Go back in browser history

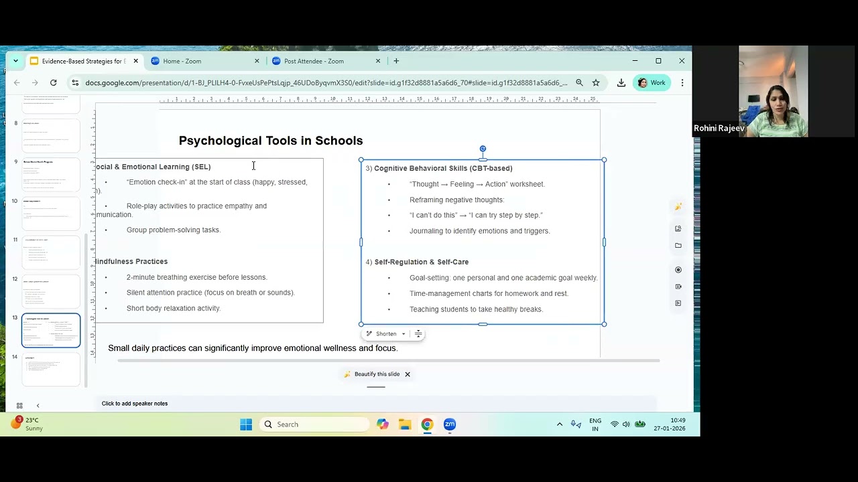pos(17,83)
